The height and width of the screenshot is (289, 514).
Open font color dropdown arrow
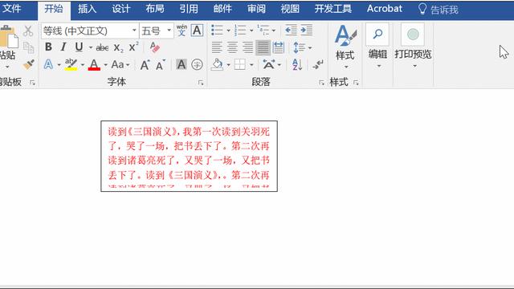pos(105,64)
